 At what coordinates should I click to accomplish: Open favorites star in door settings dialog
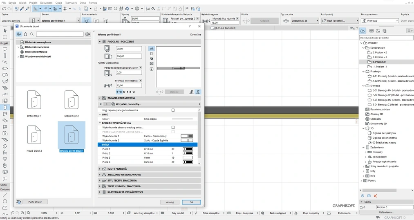click(x=26, y=34)
